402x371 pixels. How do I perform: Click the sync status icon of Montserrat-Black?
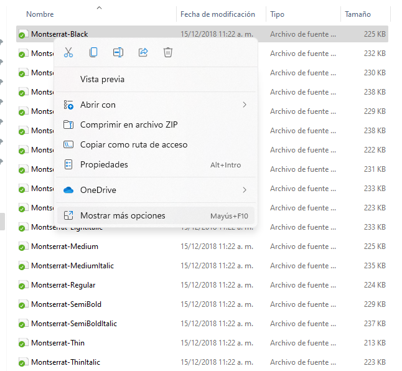click(22, 35)
